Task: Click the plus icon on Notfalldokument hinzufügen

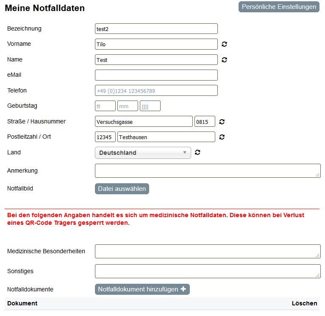Action: point(183,289)
